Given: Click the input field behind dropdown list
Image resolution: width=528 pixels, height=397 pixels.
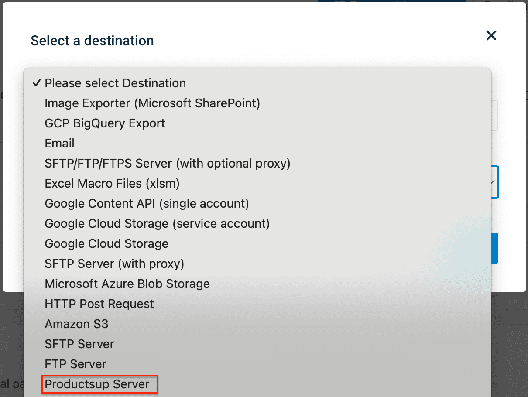Looking at the screenshot, I should coord(495,116).
